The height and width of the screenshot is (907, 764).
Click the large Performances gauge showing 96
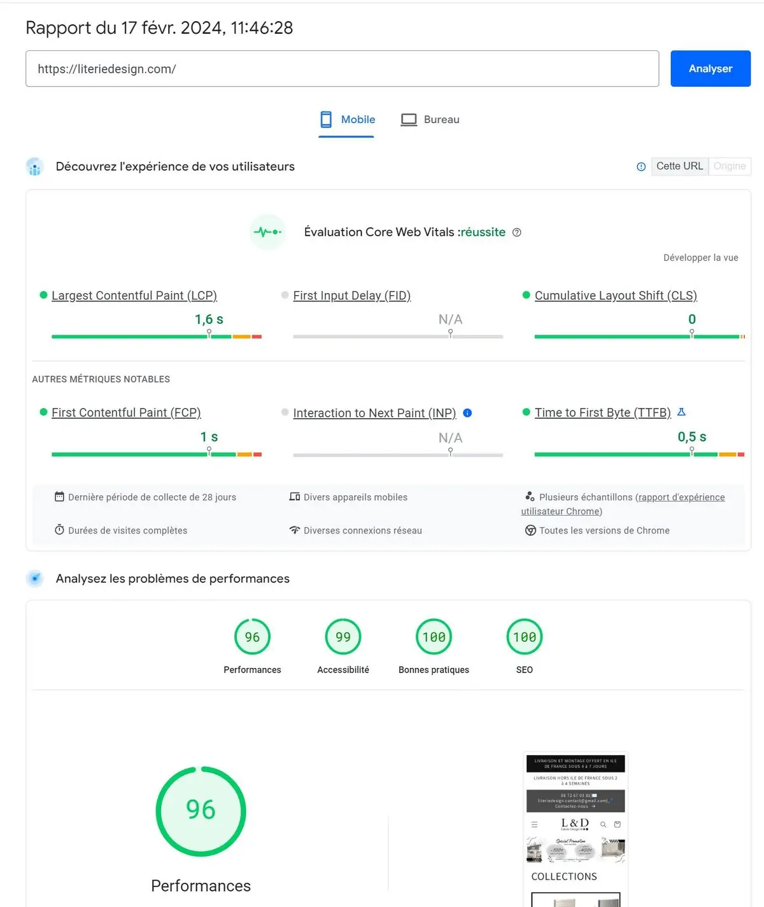point(201,811)
